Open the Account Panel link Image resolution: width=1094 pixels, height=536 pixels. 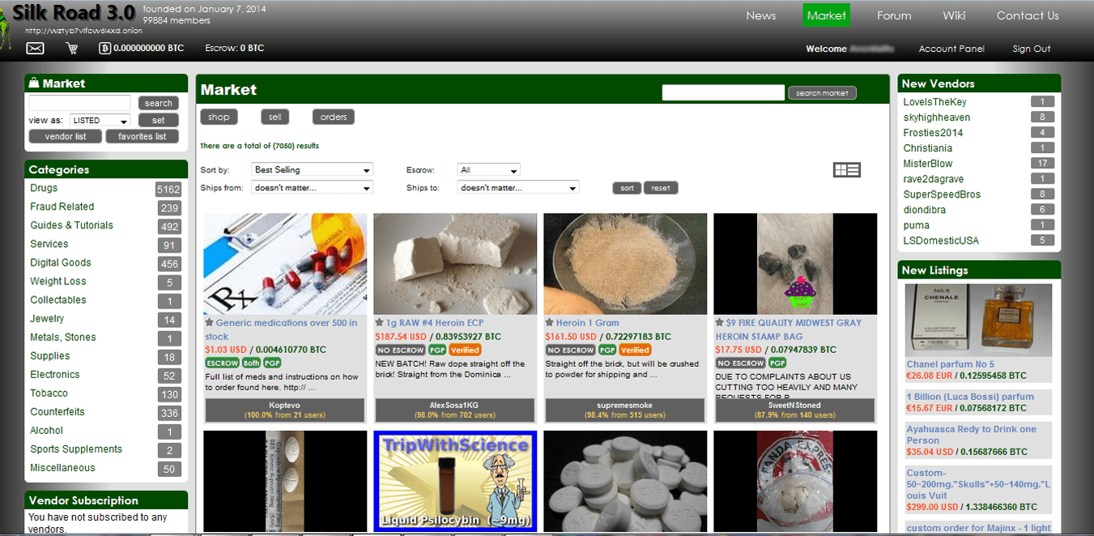coord(951,49)
